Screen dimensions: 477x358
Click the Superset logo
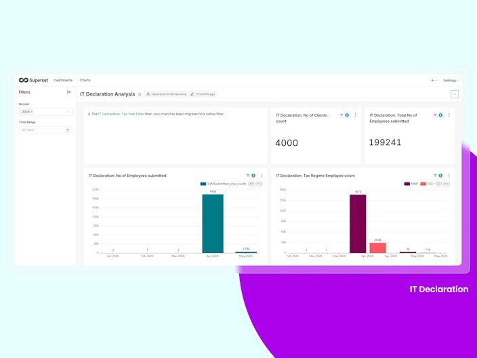coord(33,80)
